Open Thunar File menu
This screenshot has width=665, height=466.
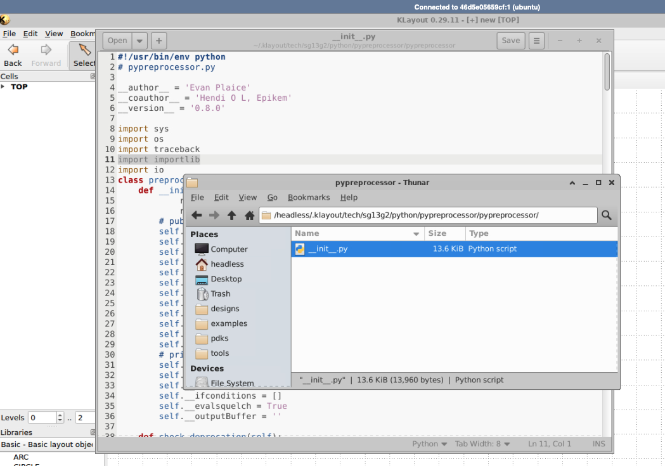click(197, 197)
